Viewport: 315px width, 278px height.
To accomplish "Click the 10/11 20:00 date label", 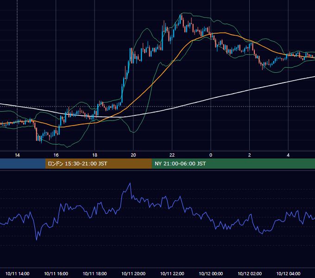I will pyautogui.click(x=133, y=273).
